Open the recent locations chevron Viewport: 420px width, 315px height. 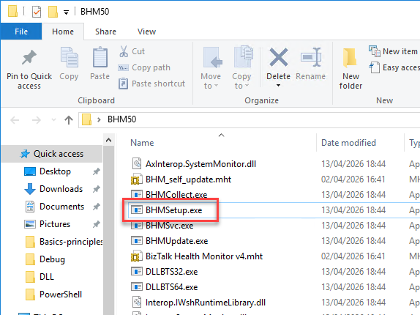[x=53, y=119]
